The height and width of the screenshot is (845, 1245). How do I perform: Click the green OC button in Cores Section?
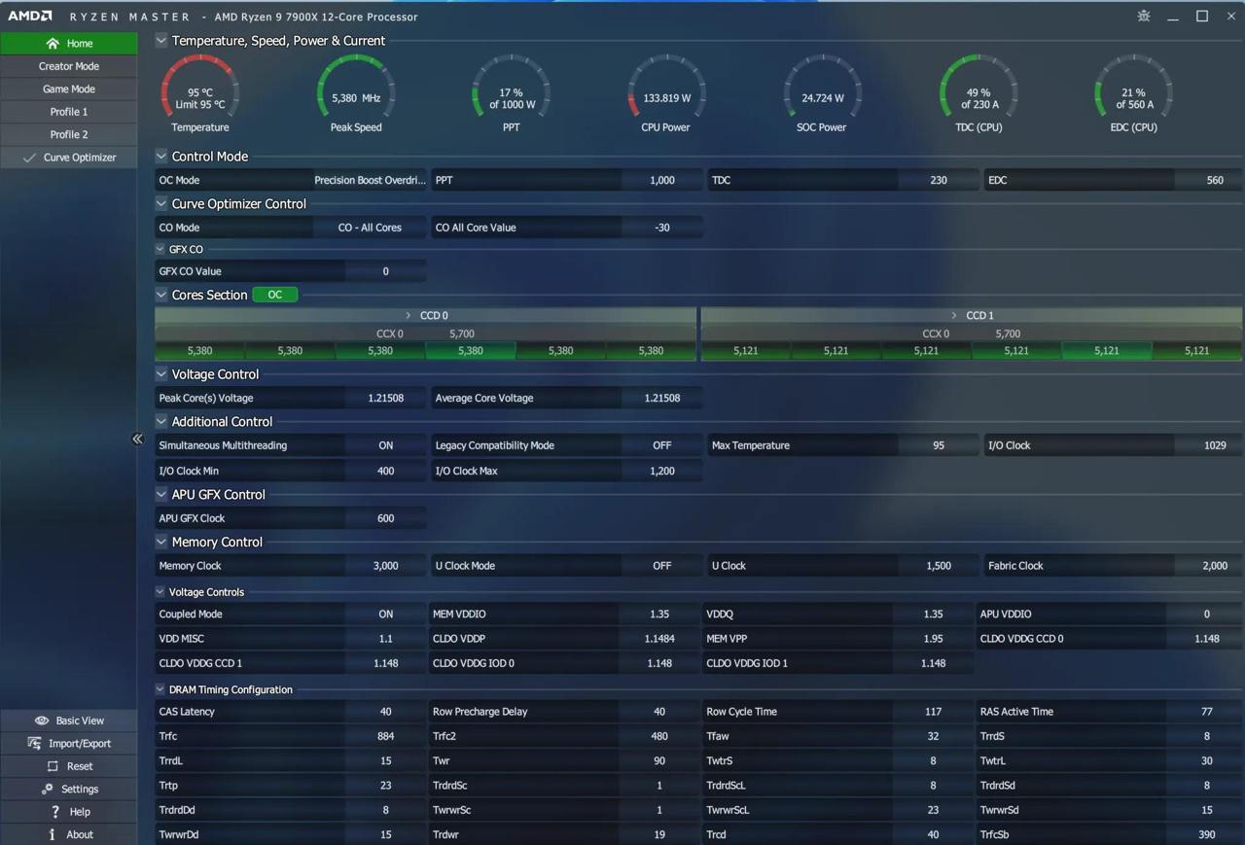(274, 295)
